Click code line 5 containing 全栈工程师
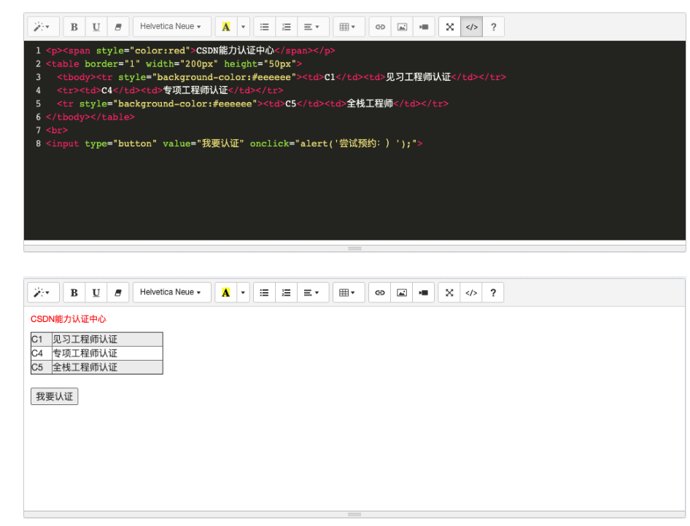690x526 pixels. click(x=252, y=103)
